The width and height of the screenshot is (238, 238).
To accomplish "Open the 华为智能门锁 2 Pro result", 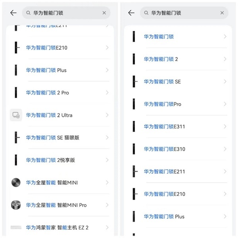I will 48,93.
